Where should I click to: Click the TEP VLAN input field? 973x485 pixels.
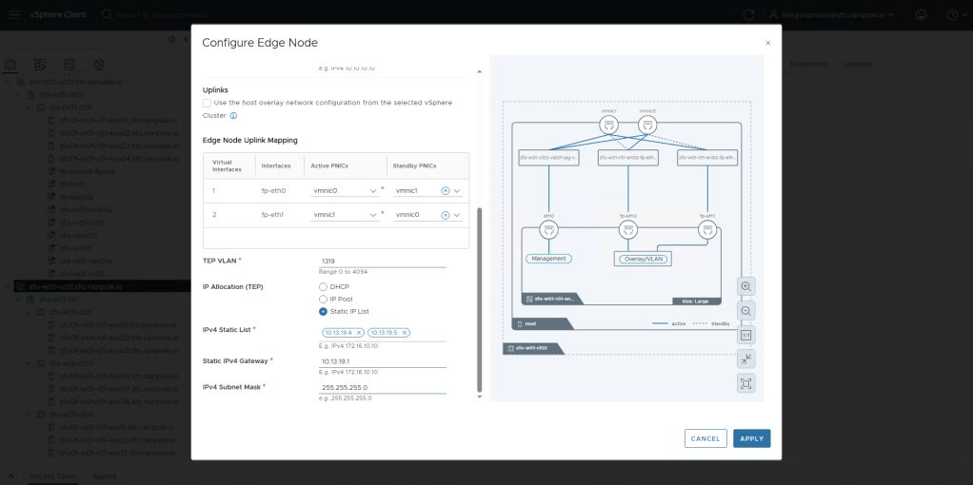383,261
